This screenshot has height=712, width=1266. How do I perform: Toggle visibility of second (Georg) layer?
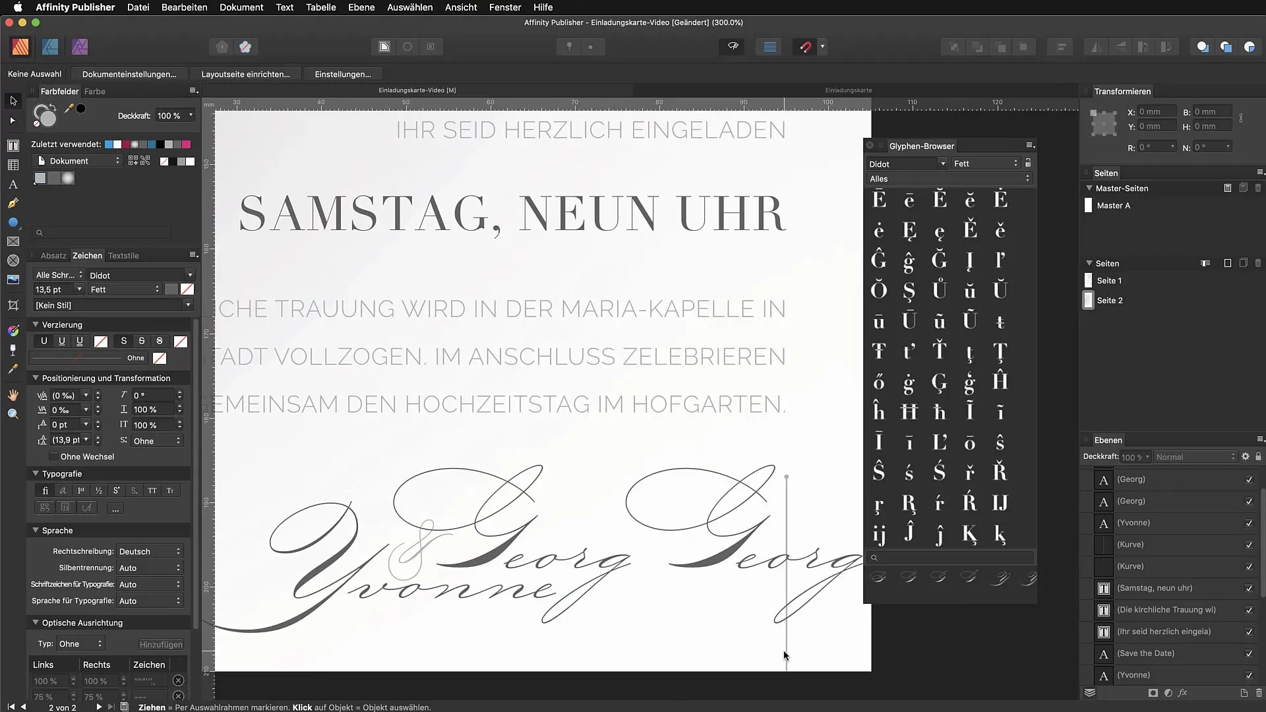point(1249,502)
